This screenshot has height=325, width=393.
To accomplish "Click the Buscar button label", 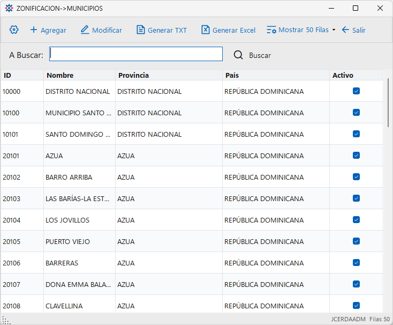I will (260, 55).
